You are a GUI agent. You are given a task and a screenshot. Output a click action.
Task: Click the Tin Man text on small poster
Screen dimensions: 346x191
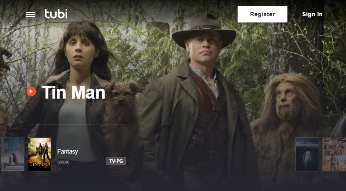40,165
